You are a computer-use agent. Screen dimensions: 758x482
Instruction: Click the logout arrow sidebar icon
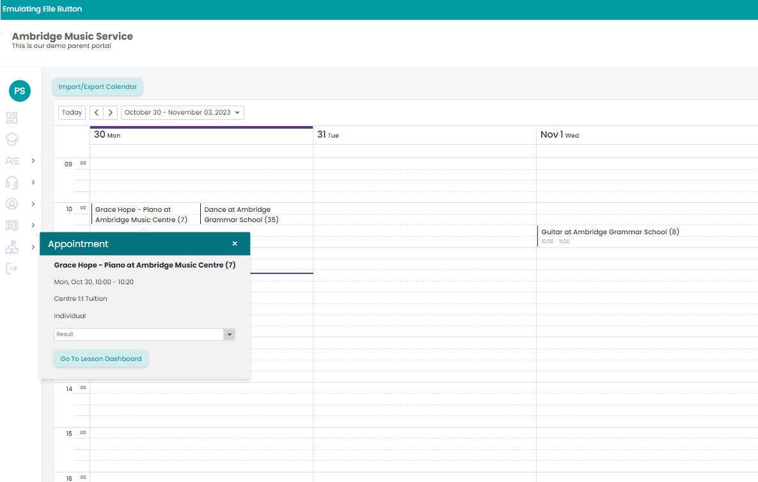(12, 269)
